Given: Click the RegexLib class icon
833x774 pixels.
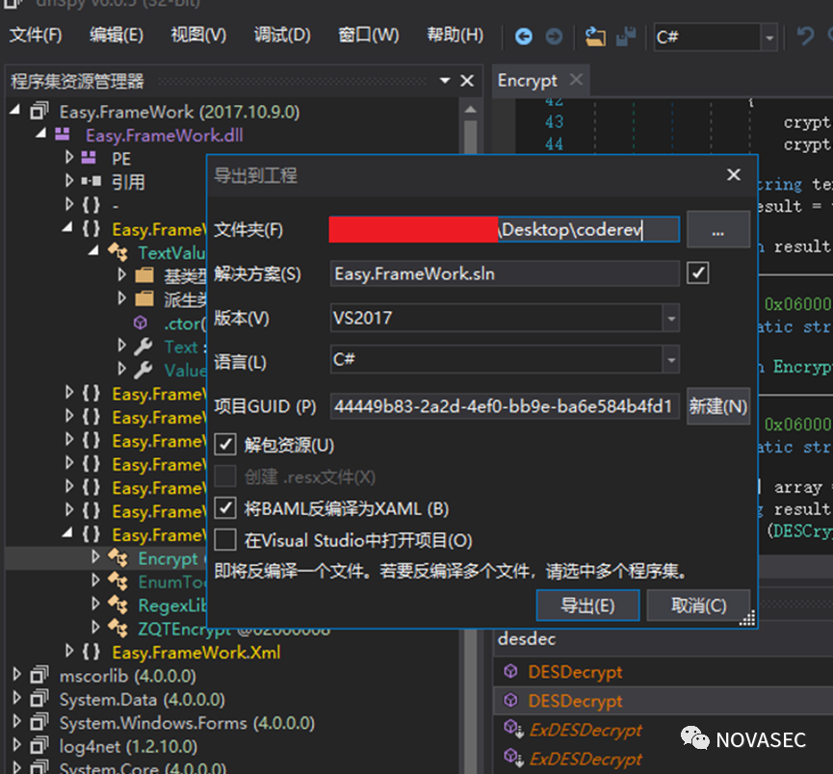Looking at the screenshot, I should (117, 605).
